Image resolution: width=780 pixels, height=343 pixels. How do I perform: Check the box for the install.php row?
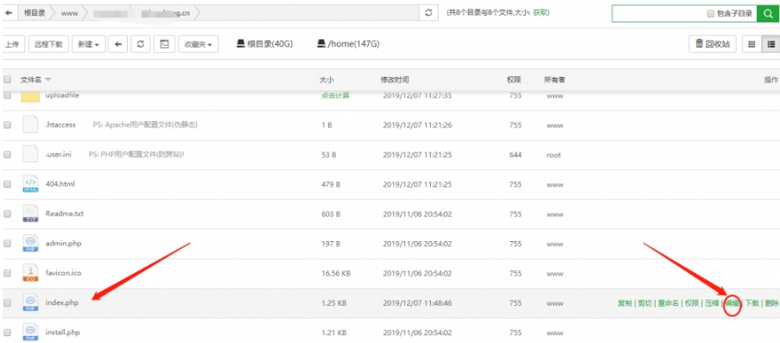(x=8, y=333)
